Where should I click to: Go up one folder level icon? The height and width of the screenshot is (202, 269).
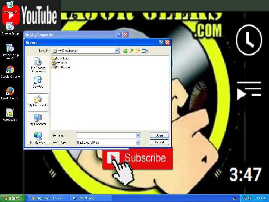[x=132, y=51]
